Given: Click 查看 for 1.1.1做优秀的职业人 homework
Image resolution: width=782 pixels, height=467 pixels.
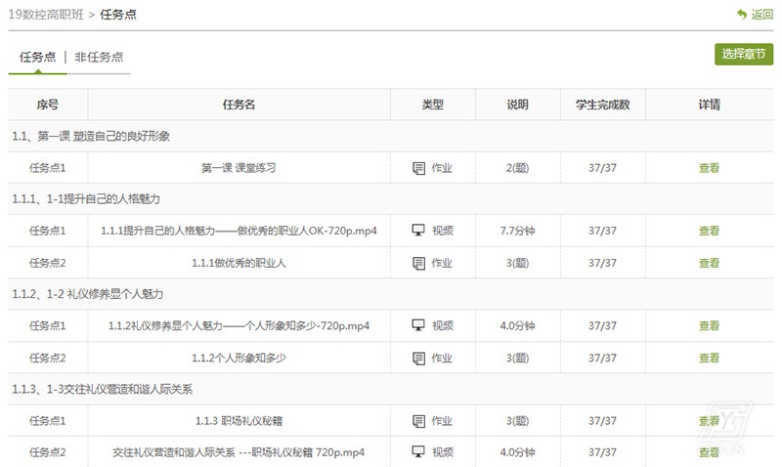Looking at the screenshot, I should (709, 263).
